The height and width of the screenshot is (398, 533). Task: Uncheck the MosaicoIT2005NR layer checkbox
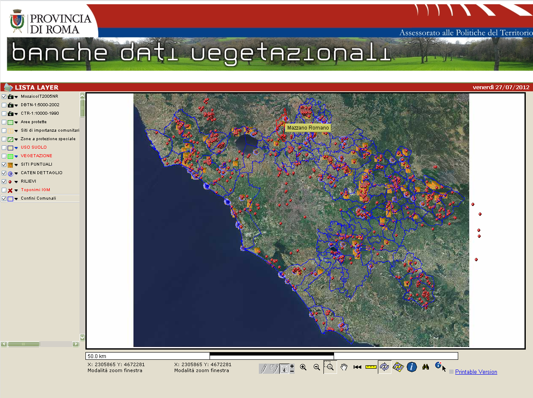(4, 97)
